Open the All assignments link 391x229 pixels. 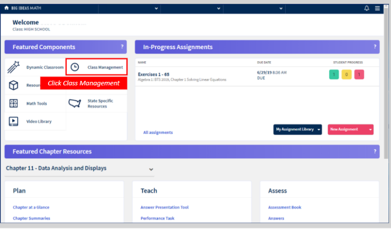tap(158, 132)
